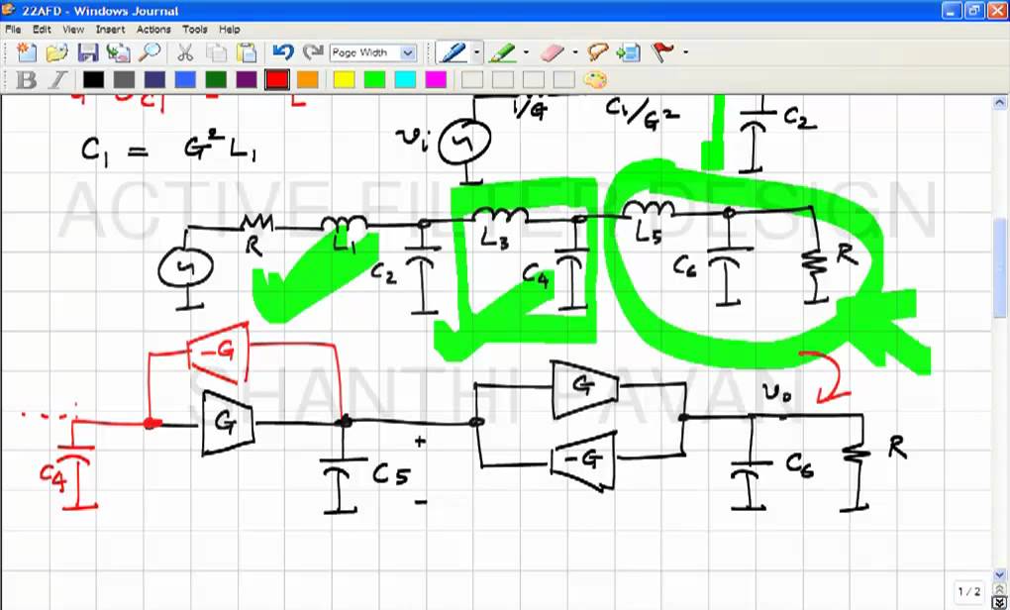Open the color palette icon

tap(594, 80)
